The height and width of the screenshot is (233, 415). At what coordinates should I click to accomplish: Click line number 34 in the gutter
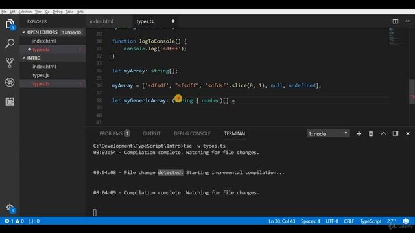[x=99, y=71]
